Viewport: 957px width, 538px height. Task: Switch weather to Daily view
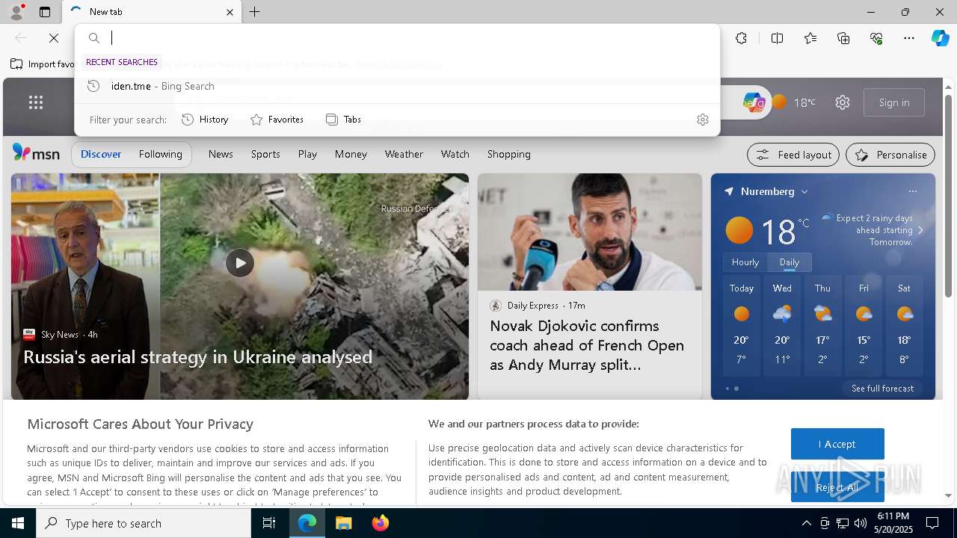(790, 262)
